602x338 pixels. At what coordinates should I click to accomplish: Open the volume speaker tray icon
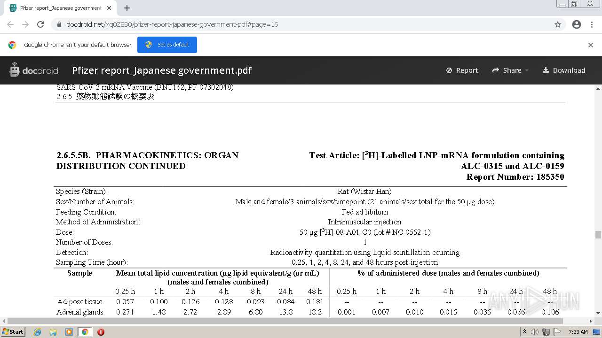click(535, 332)
